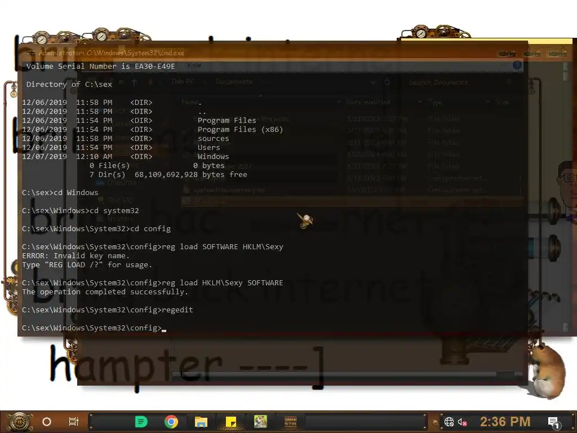The width and height of the screenshot is (577, 433).
Task: Click 'The operation completed successfully.' line
Action: (105, 292)
